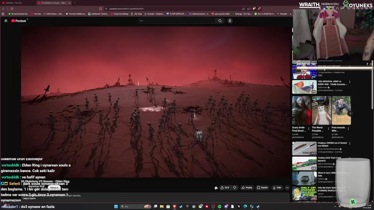The image size is (374, 210).
Task: Show hidden system tray icons
Action: point(335,206)
